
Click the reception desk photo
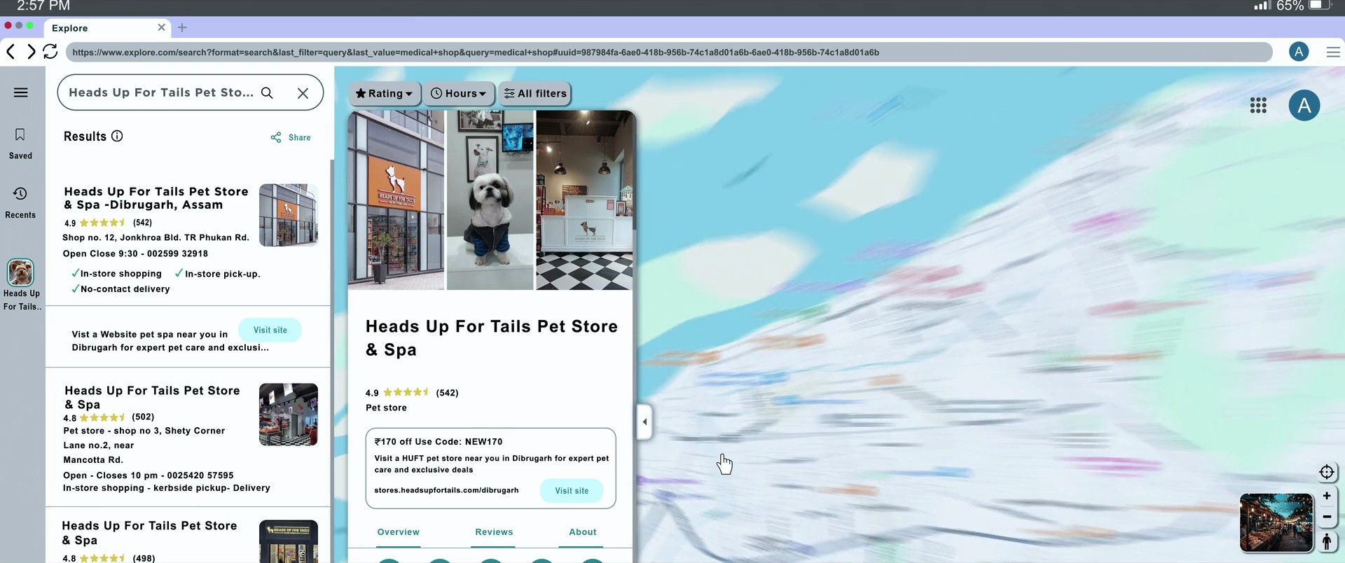[x=584, y=200]
